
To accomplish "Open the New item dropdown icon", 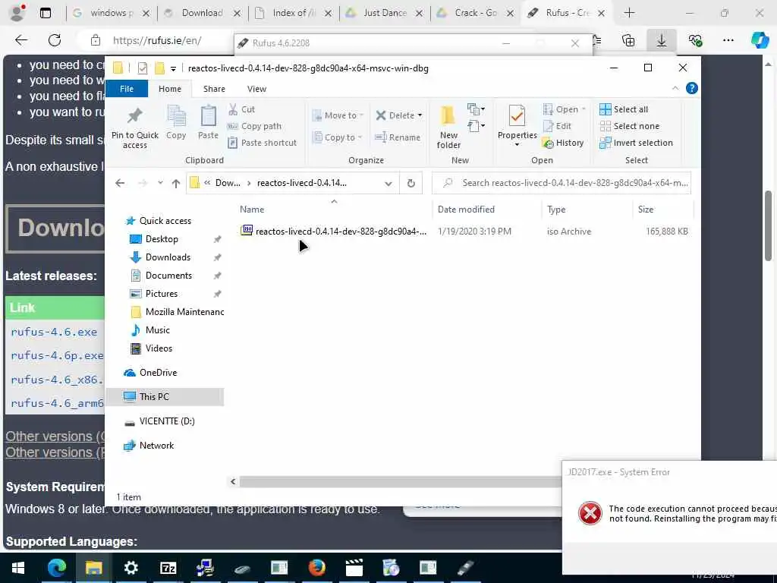I will 477,109.
